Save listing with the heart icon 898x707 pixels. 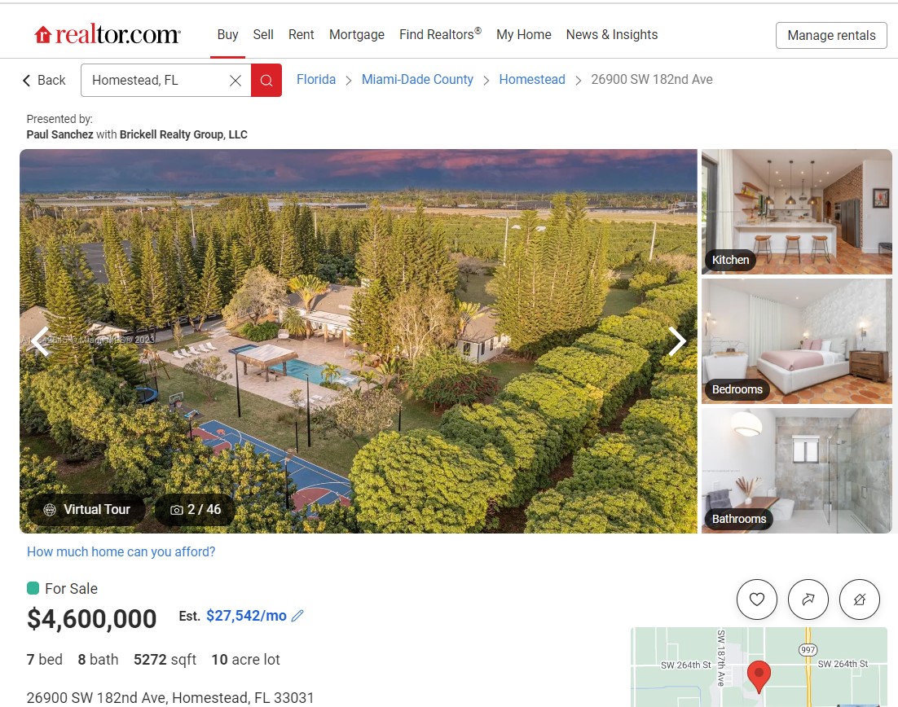point(756,599)
